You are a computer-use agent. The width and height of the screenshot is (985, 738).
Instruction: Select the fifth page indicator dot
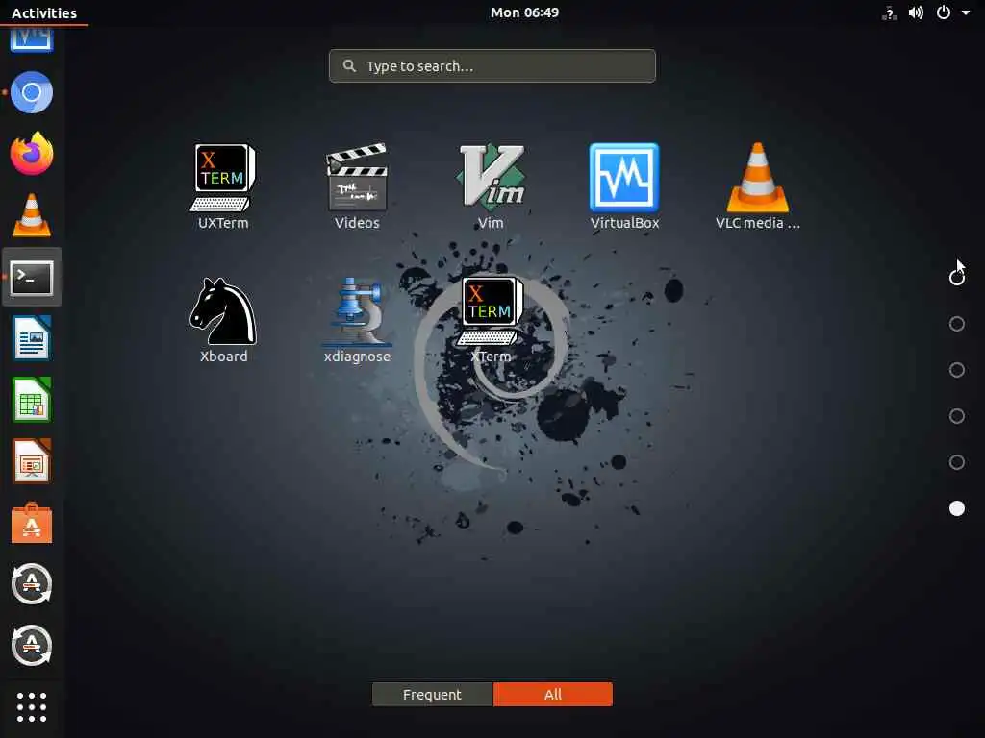(x=957, y=462)
